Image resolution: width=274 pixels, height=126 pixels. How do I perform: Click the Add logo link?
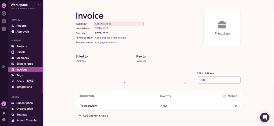[x=223, y=33]
